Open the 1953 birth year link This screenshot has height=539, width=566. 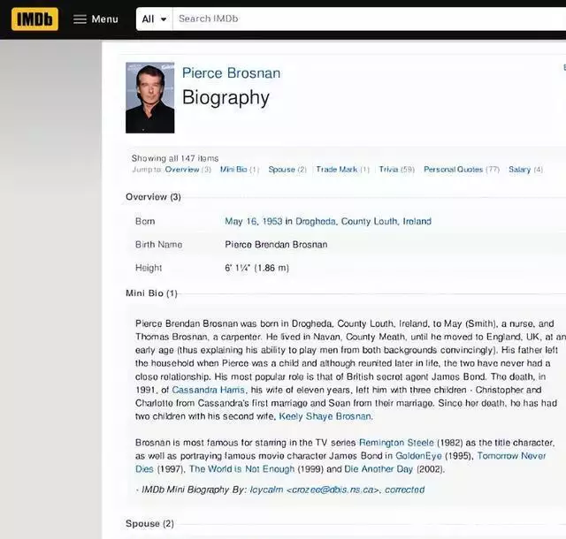[272, 221]
